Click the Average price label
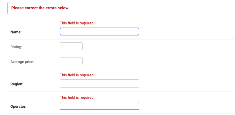 [22, 62]
